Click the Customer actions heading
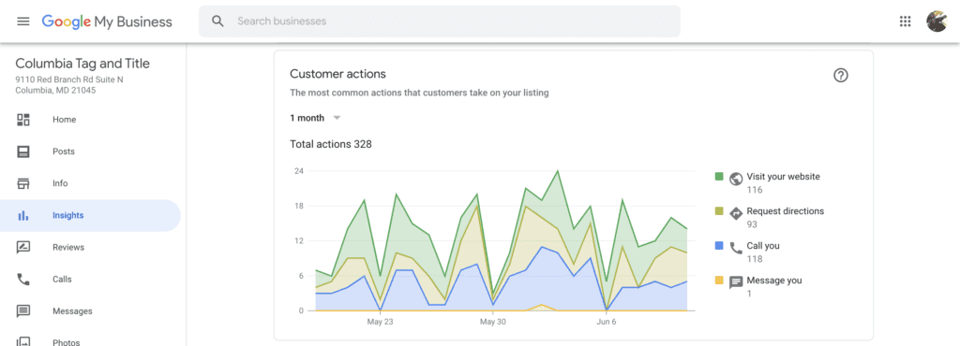 (337, 74)
